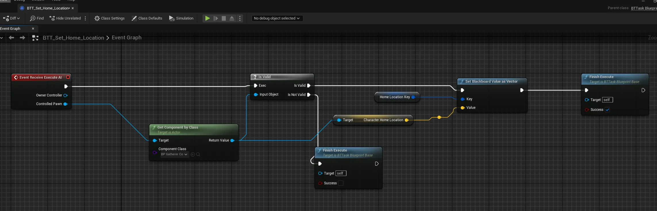Viewport: 657px width, 211px height.
Task: Click BTT_Set_Home_Location in the breadcrumb
Action: point(73,38)
